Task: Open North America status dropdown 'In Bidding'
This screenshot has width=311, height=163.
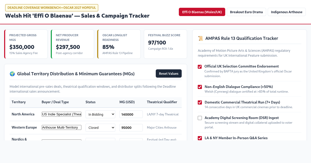Action: [100, 114]
